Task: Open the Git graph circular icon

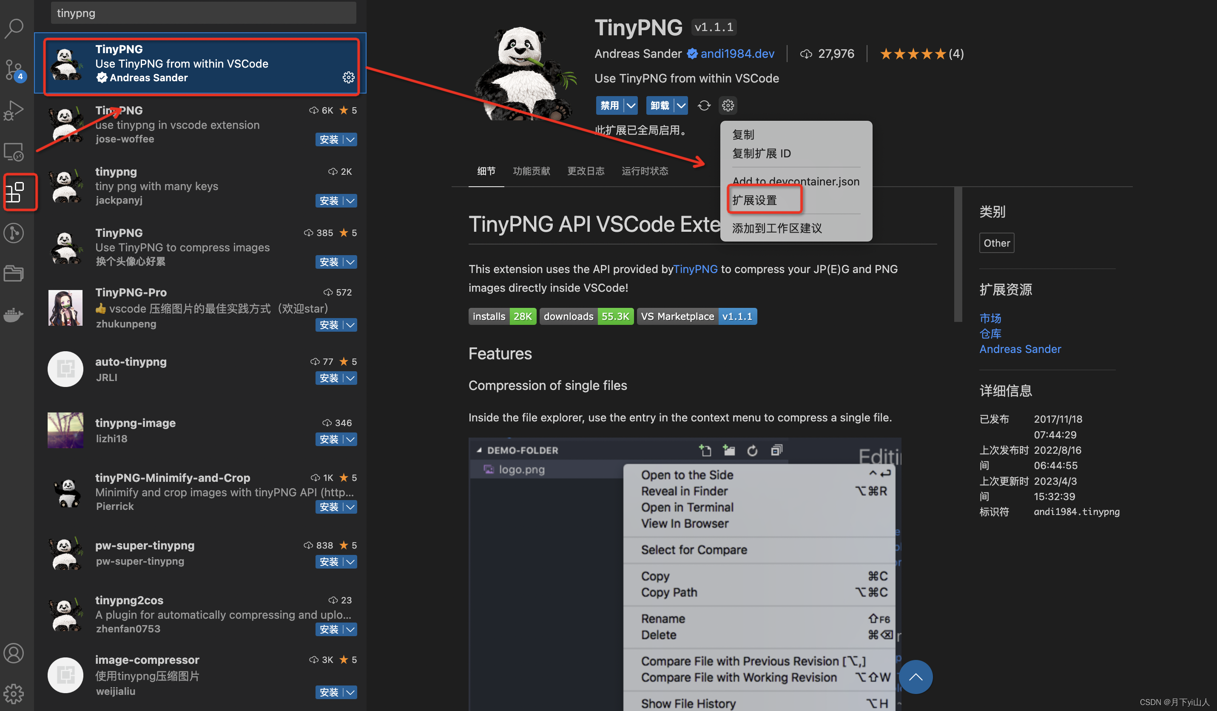Action: point(14,233)
